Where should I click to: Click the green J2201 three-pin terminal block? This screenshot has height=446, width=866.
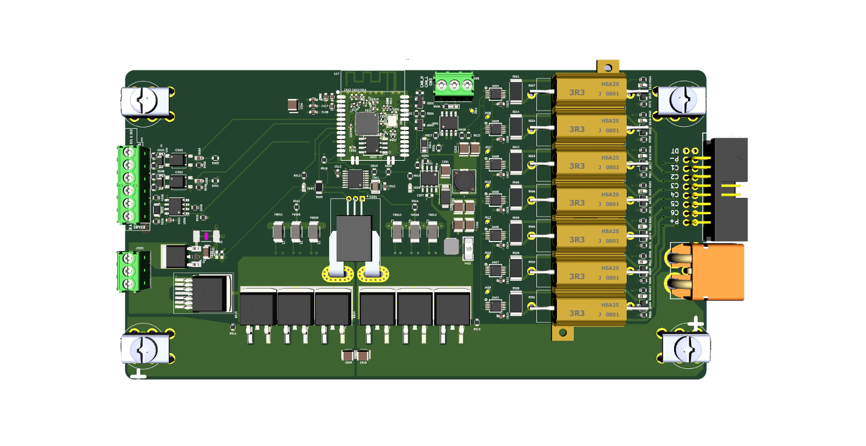click(x=132, y=270)
